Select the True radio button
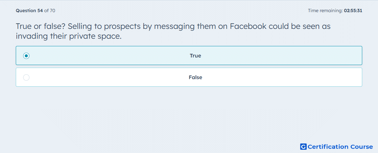The image size is (378, 153). click(26, 56)
